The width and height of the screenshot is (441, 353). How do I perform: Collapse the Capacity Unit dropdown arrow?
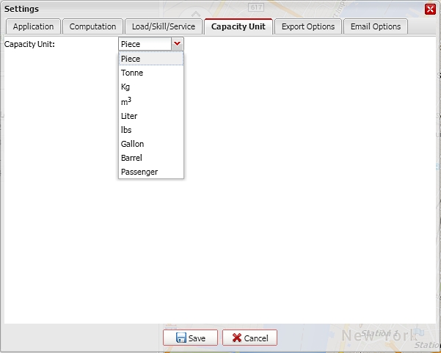pos(177,44)
